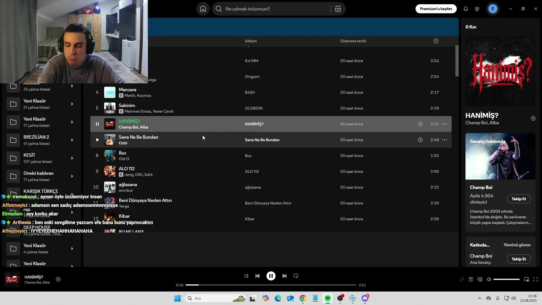The height and width of the screenshot is (305, 542).
Task: Adjust the volume slider
Action: click(x=506, y=280)
